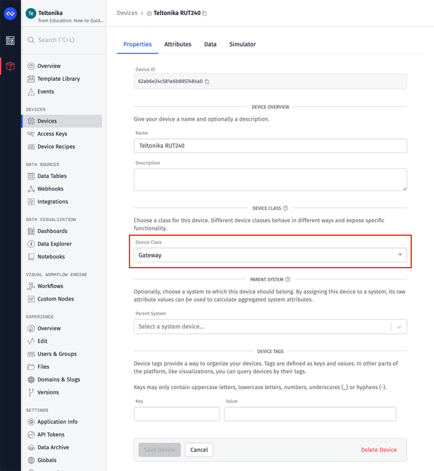Image resolution: width=434 pixels, height=471 pixels.
Task: Click the Losant logo icon
Action: click(x=10, y=14)
